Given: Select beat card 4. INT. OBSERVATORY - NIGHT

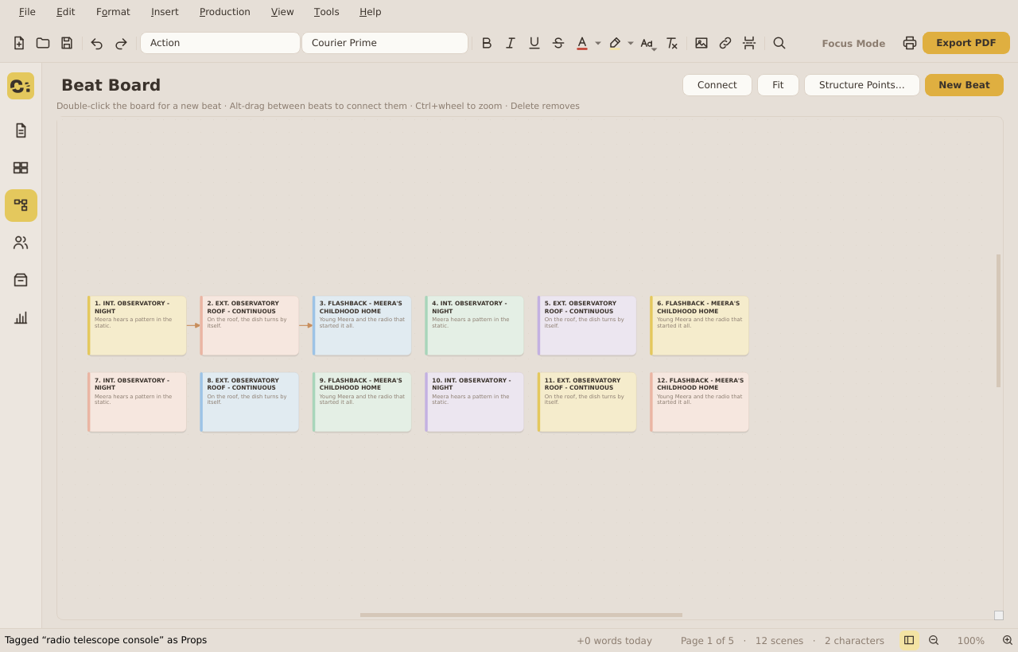Looking at the screenshot, I should (474, 326).
